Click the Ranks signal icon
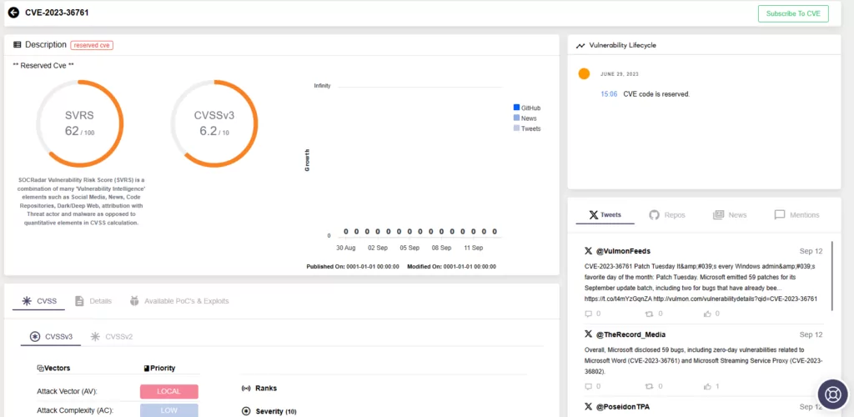 pyautogui.click(x=246, y=388)
